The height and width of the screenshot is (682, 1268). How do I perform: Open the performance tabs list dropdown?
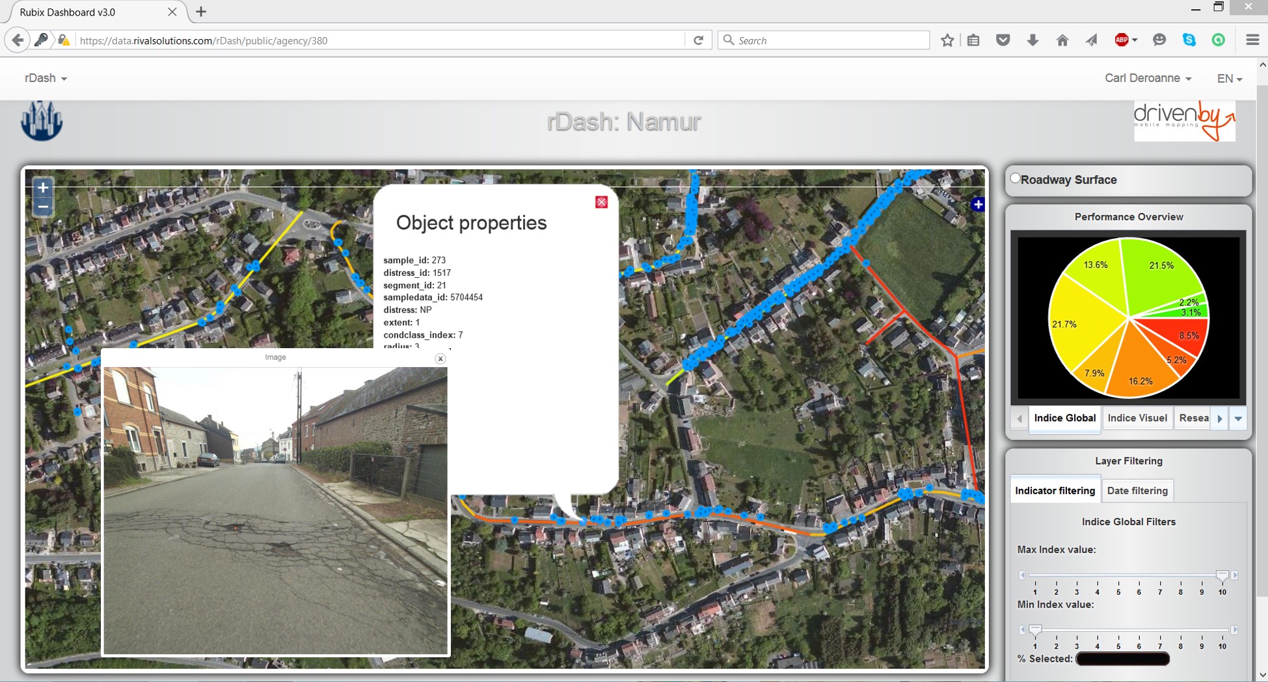point(1238,418)
